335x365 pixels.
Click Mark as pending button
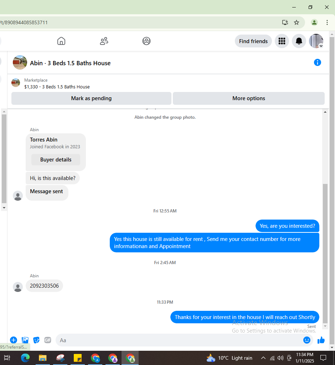point(91,98)
